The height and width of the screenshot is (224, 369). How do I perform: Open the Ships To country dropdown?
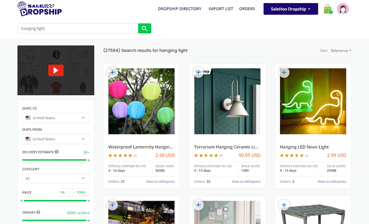tap(56, 118)
